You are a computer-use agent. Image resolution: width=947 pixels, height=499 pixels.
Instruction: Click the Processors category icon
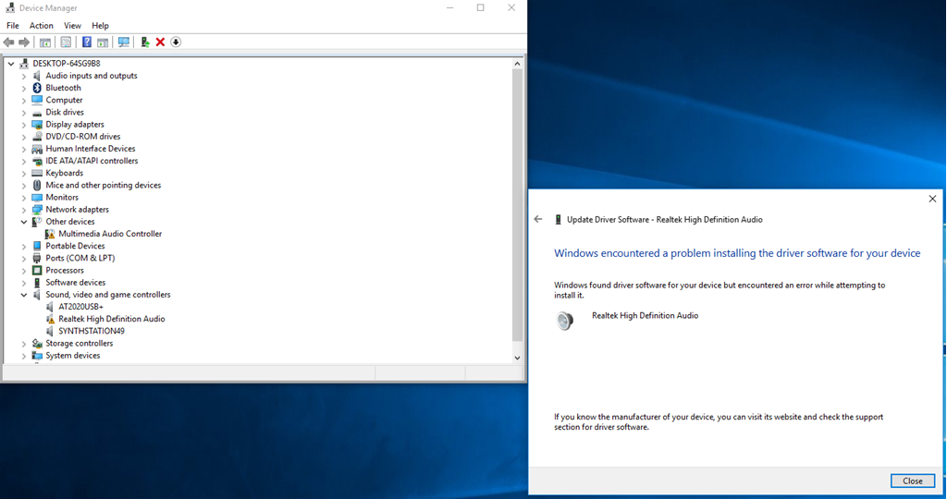[37, 271]
